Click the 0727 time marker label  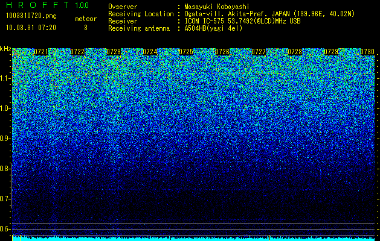[x=259, y=52]
